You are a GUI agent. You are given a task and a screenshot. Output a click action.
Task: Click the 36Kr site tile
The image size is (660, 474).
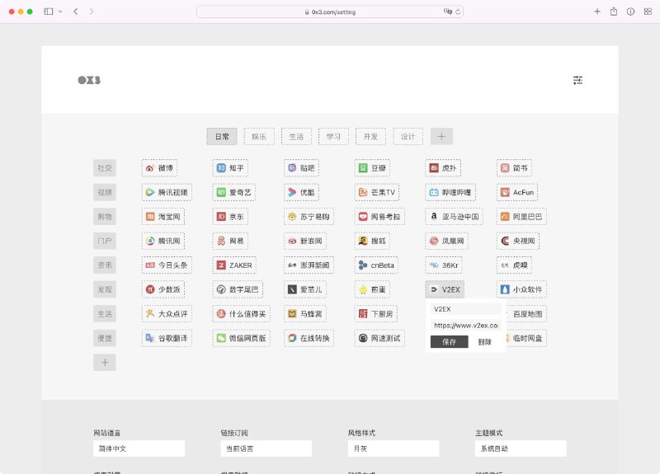(x=444, y=265)
